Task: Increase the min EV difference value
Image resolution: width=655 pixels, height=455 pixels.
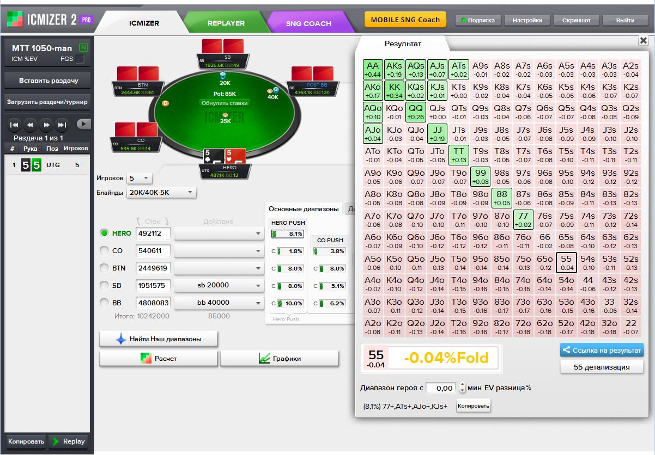Action: (x=463, y=385)
